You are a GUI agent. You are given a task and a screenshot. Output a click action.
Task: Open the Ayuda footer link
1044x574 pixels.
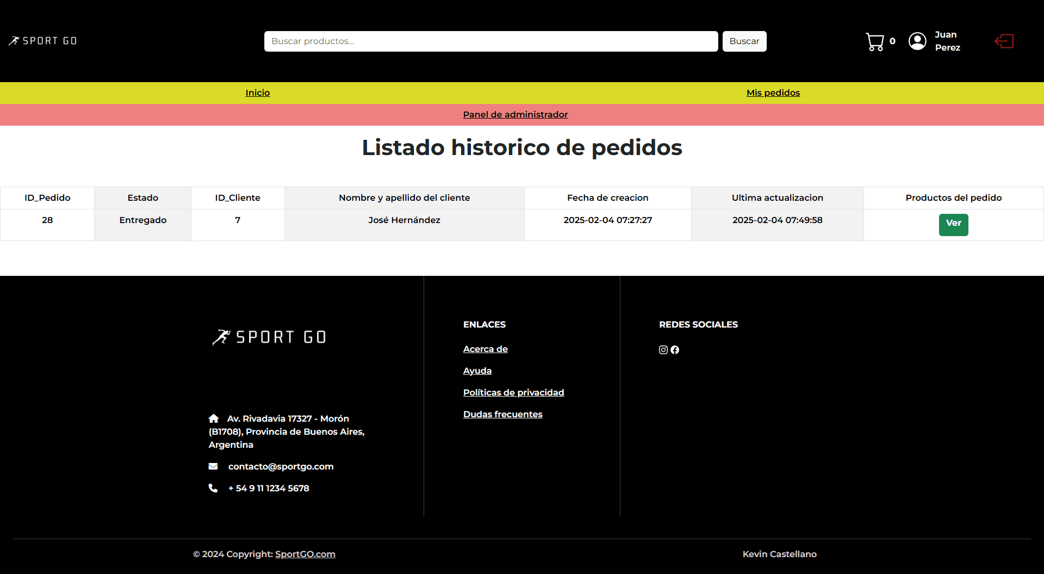pos(477,371)
